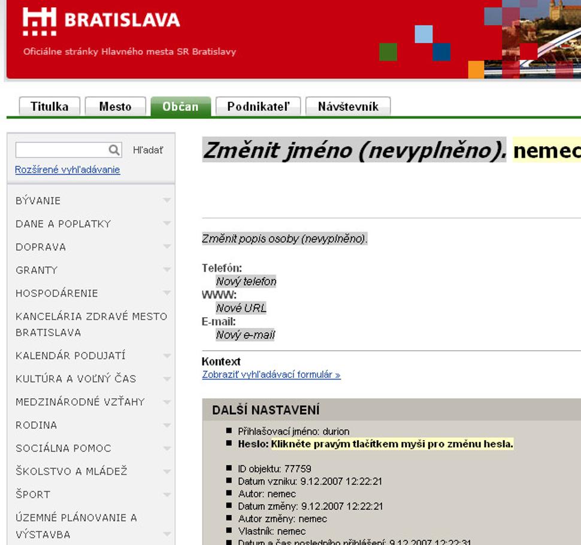Open the Podnikateľ tab
Screen dimensions: 581x545
pos(258,107)
